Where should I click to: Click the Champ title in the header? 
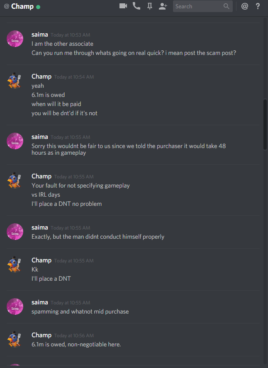click(22, 6)
